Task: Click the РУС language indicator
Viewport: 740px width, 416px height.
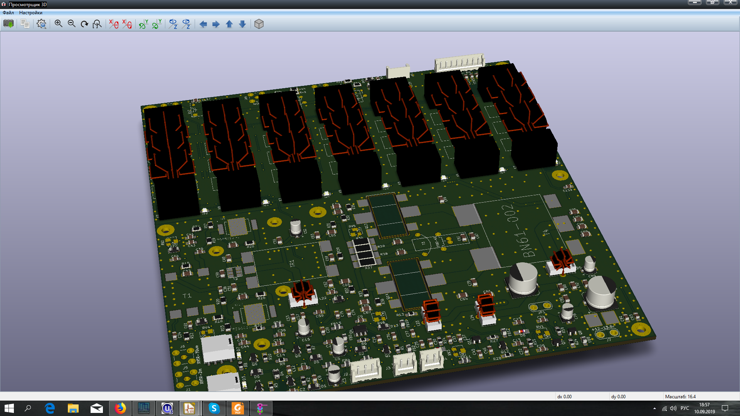Action: point(684,408)
